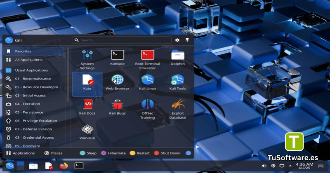Click the Shut Down button
The image size is (330, 173).
(167, 153)
